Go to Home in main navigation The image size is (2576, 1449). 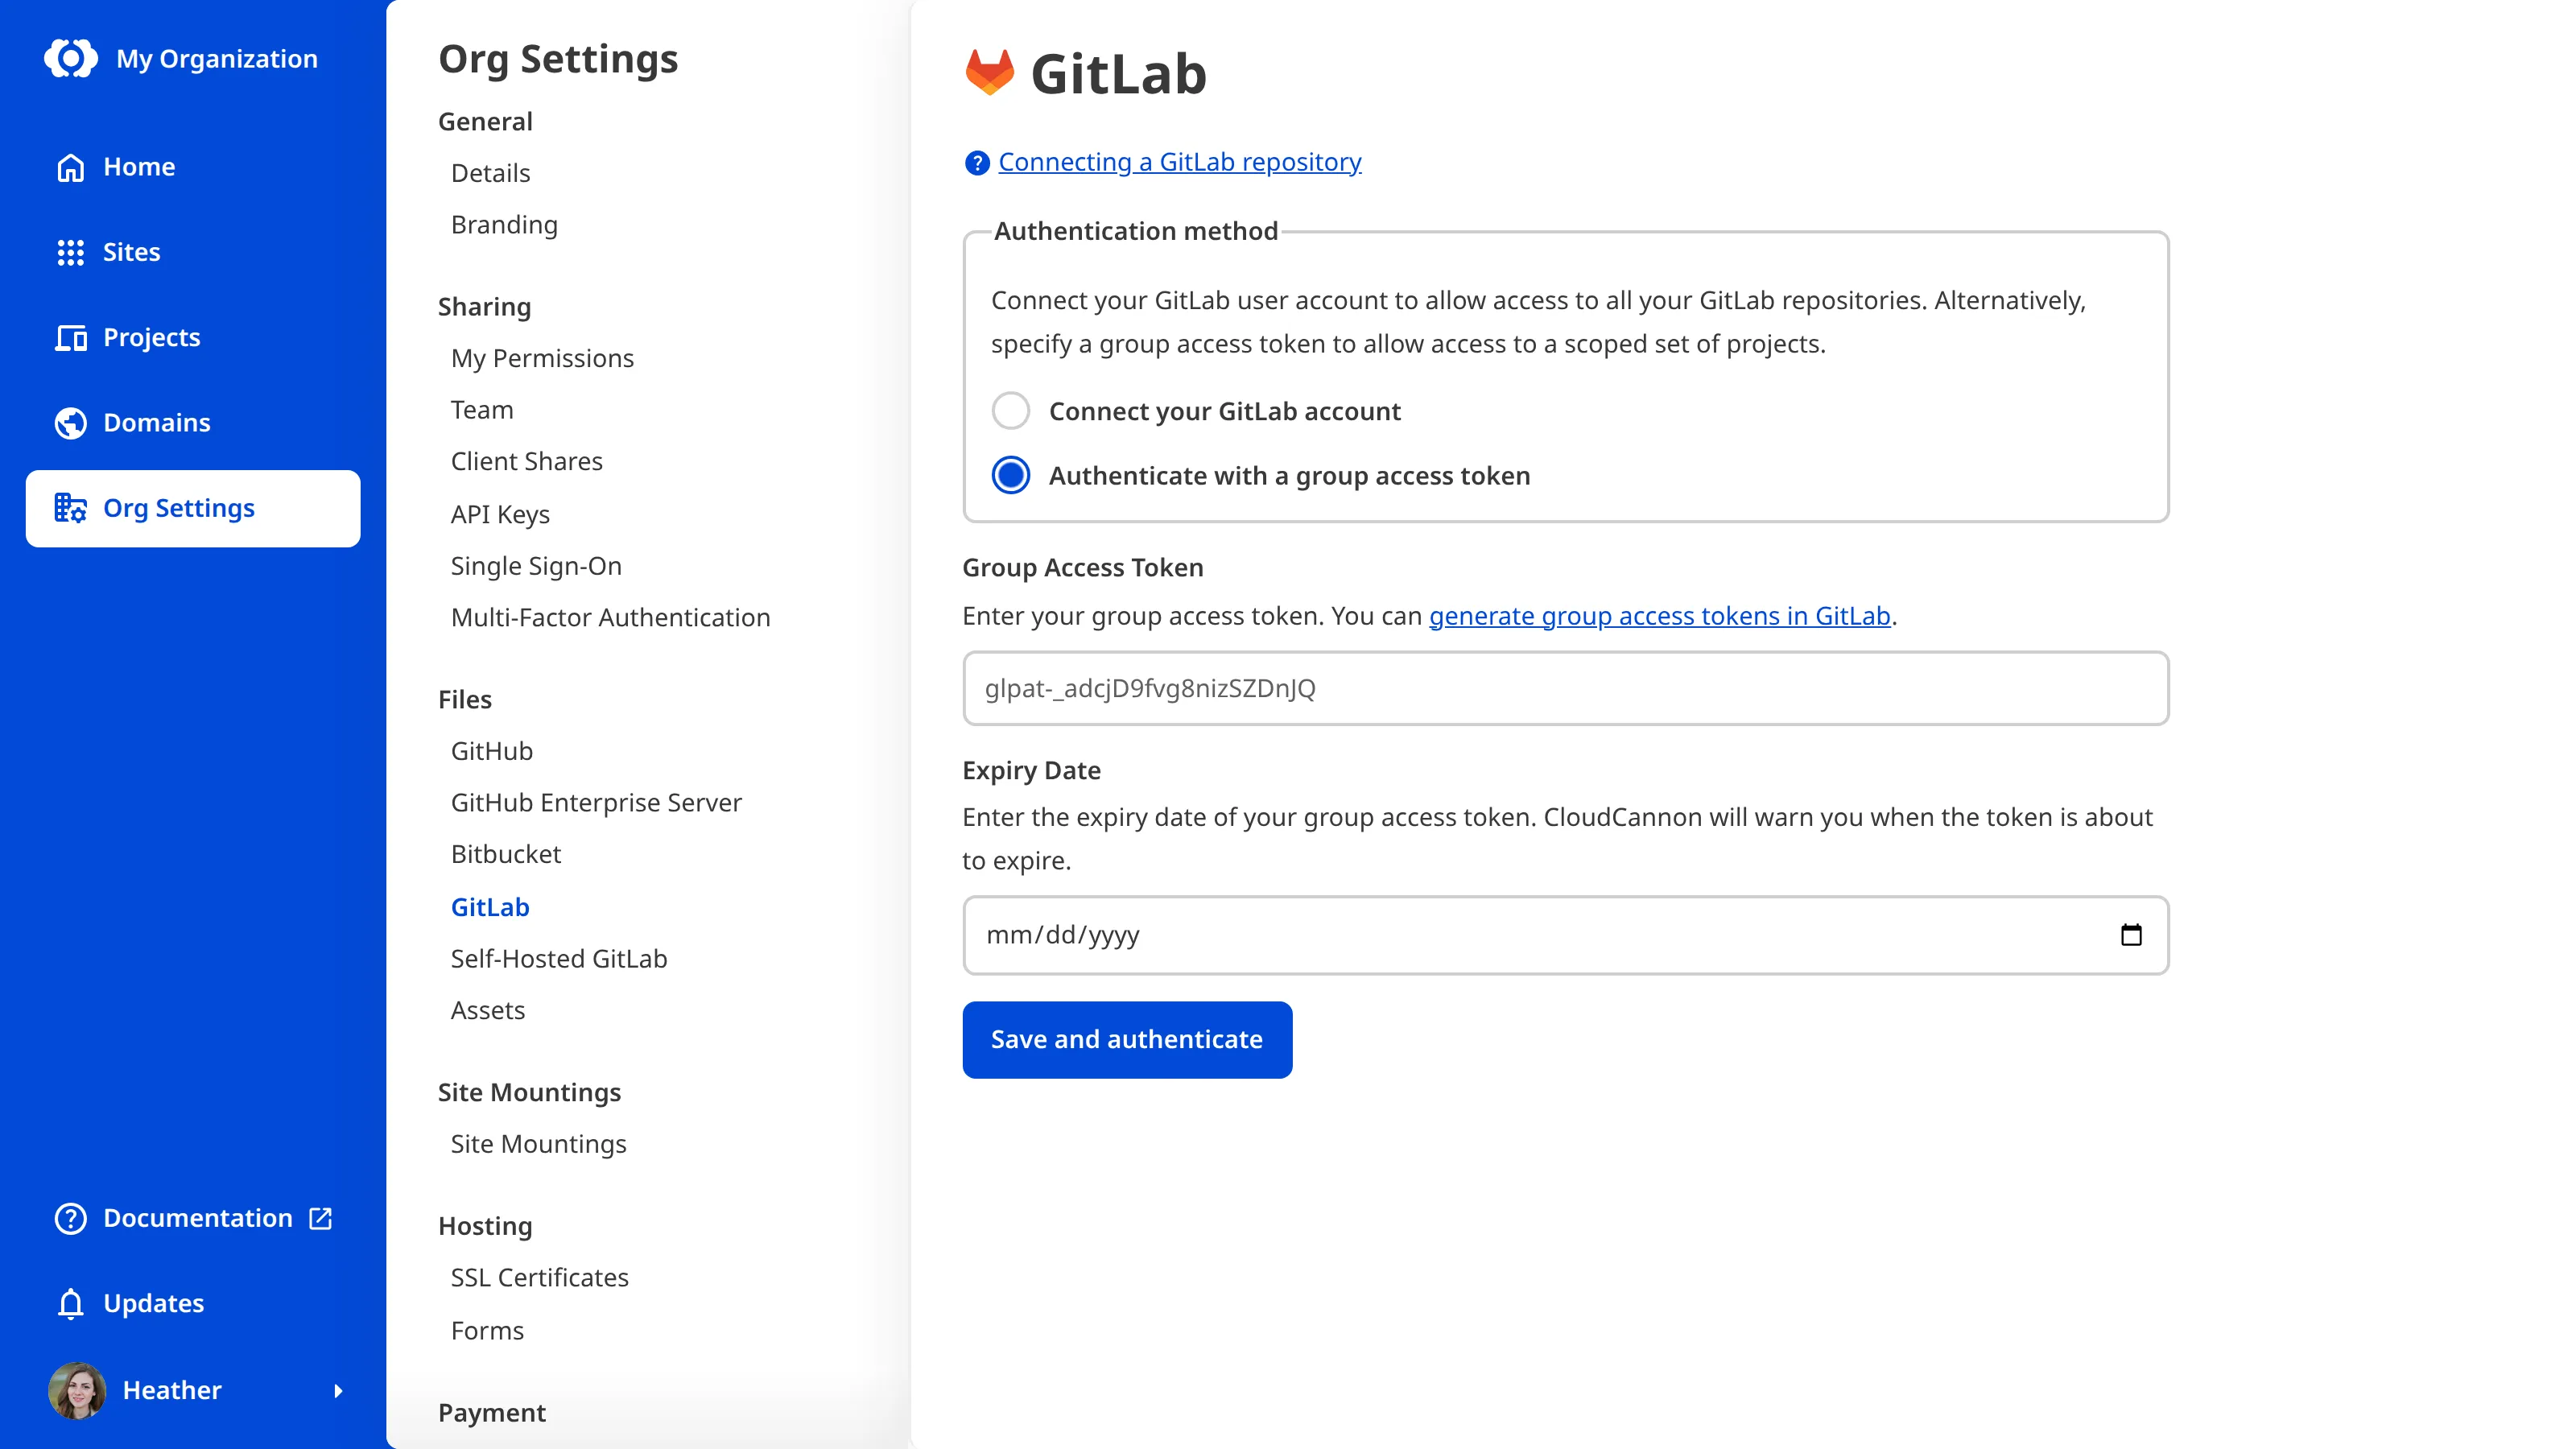coord(192,167)
